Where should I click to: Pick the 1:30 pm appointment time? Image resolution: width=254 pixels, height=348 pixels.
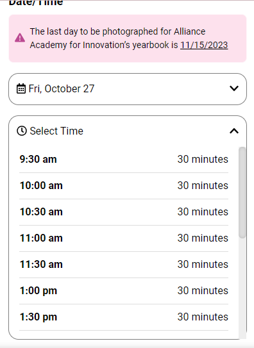click(124, 317)
